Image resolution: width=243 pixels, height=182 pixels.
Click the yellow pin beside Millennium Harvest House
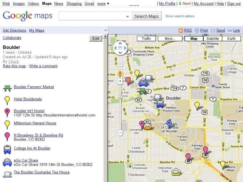pos(7,124)
